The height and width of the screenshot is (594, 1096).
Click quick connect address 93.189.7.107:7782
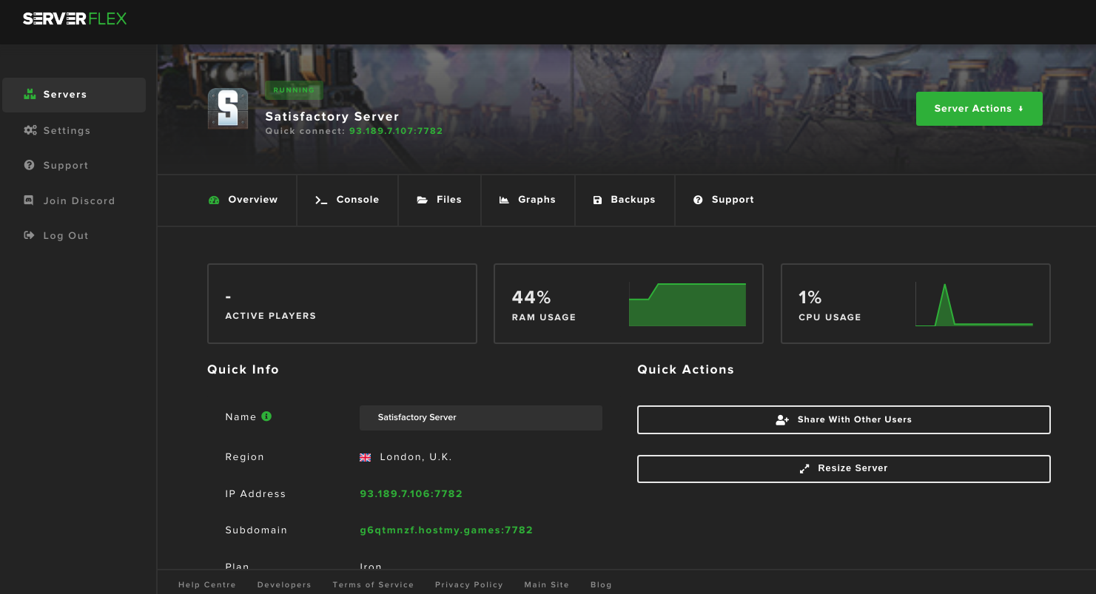(396, 131)
